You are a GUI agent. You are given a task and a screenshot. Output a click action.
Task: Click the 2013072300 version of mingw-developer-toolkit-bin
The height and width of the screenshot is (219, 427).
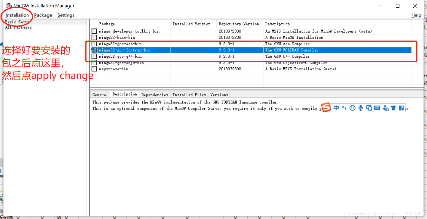pos(230,31)
